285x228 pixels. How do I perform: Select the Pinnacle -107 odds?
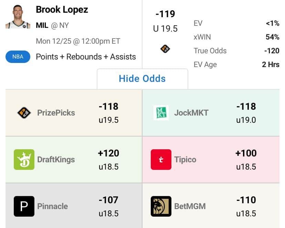(x=108, y=200)
